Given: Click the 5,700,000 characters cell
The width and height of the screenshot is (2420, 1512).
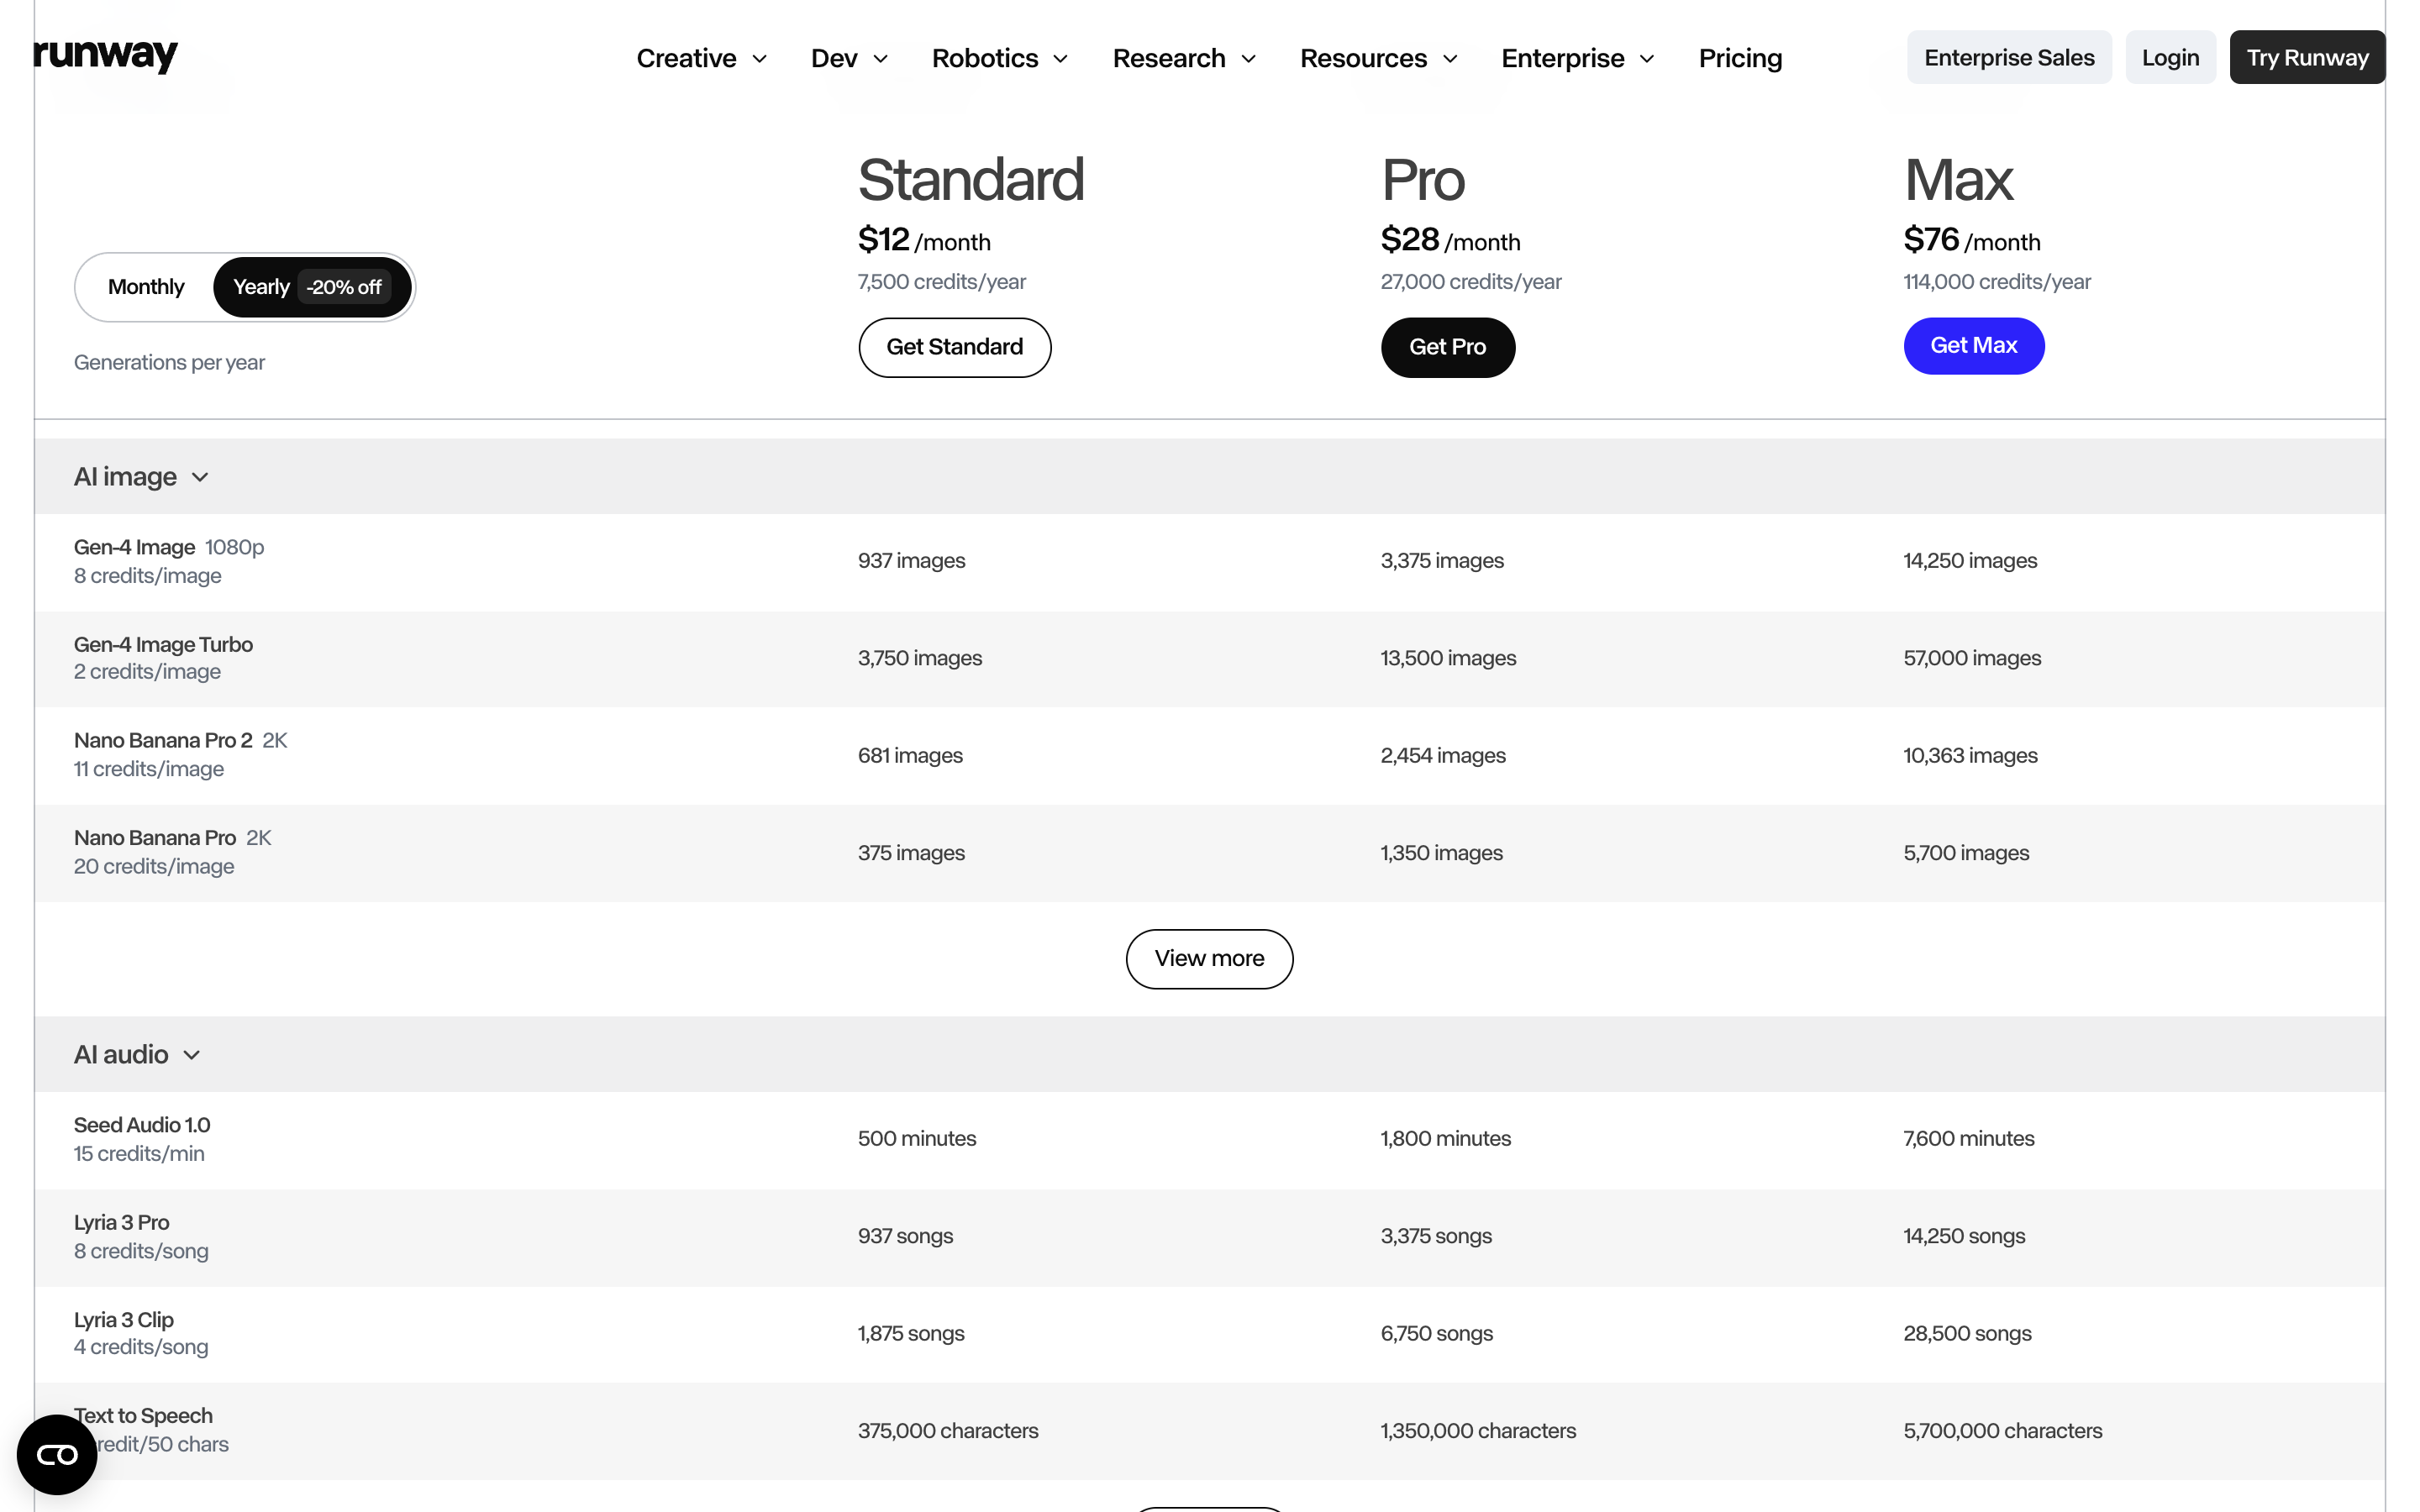Looking at the screenshot, I should tap(2002, 1431).
